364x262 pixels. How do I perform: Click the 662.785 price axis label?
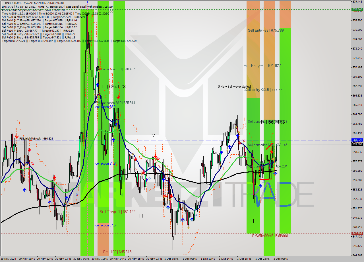click(357, 124)
